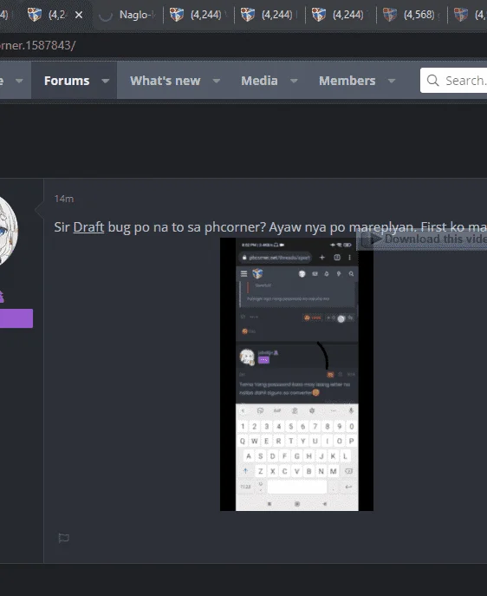Click the purple user rank banner
Viewport: 487px width, 596px height.
tap(16, 318)
